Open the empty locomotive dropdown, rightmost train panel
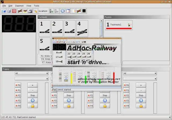172x120 pixels. coord(140,79)
